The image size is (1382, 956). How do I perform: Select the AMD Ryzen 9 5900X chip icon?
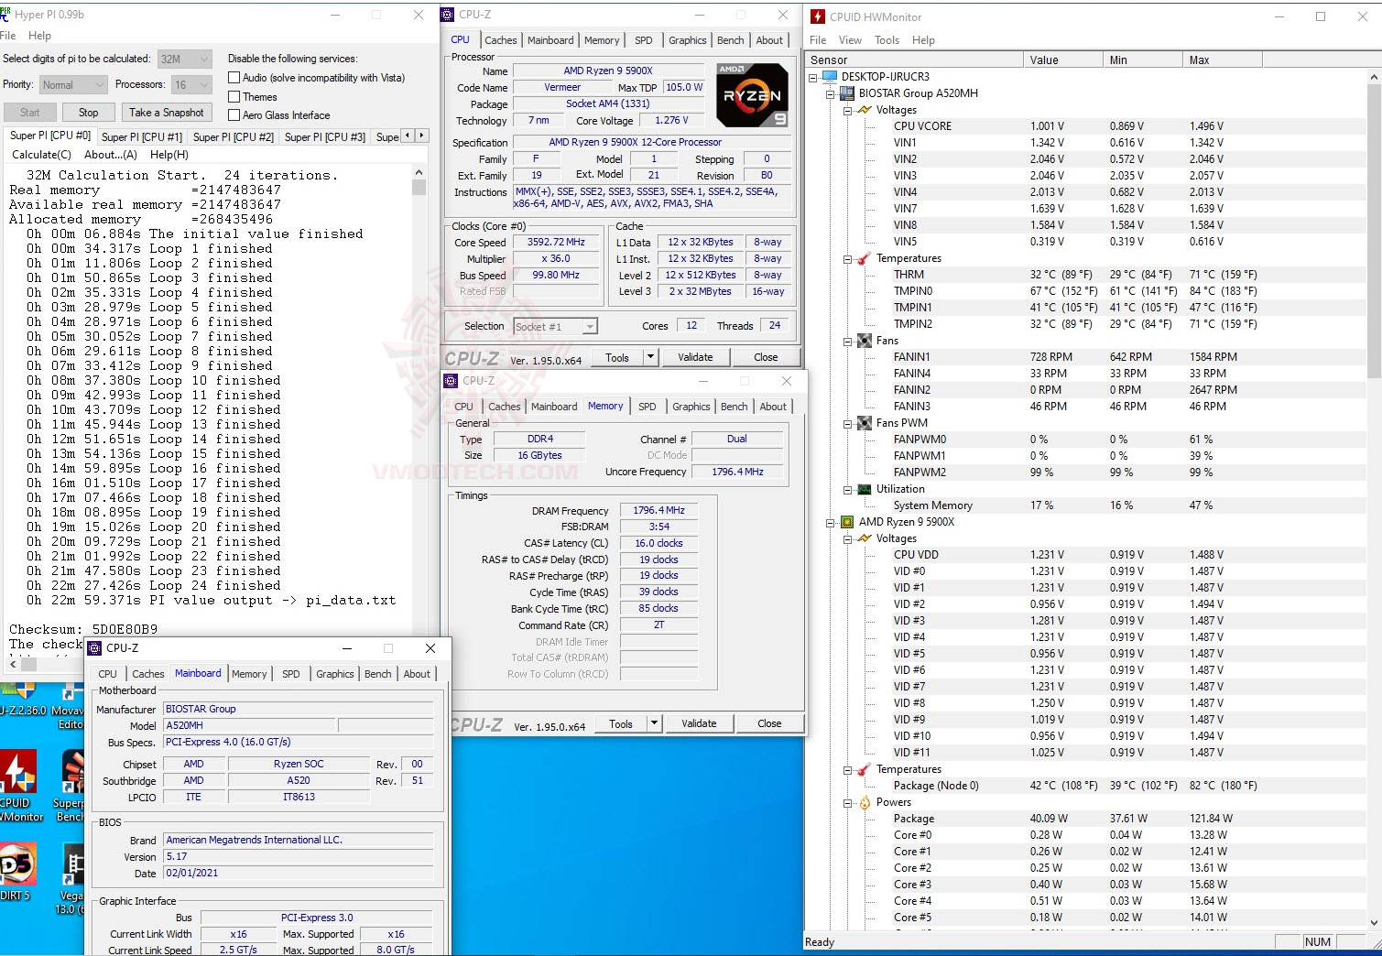(847, 522)
